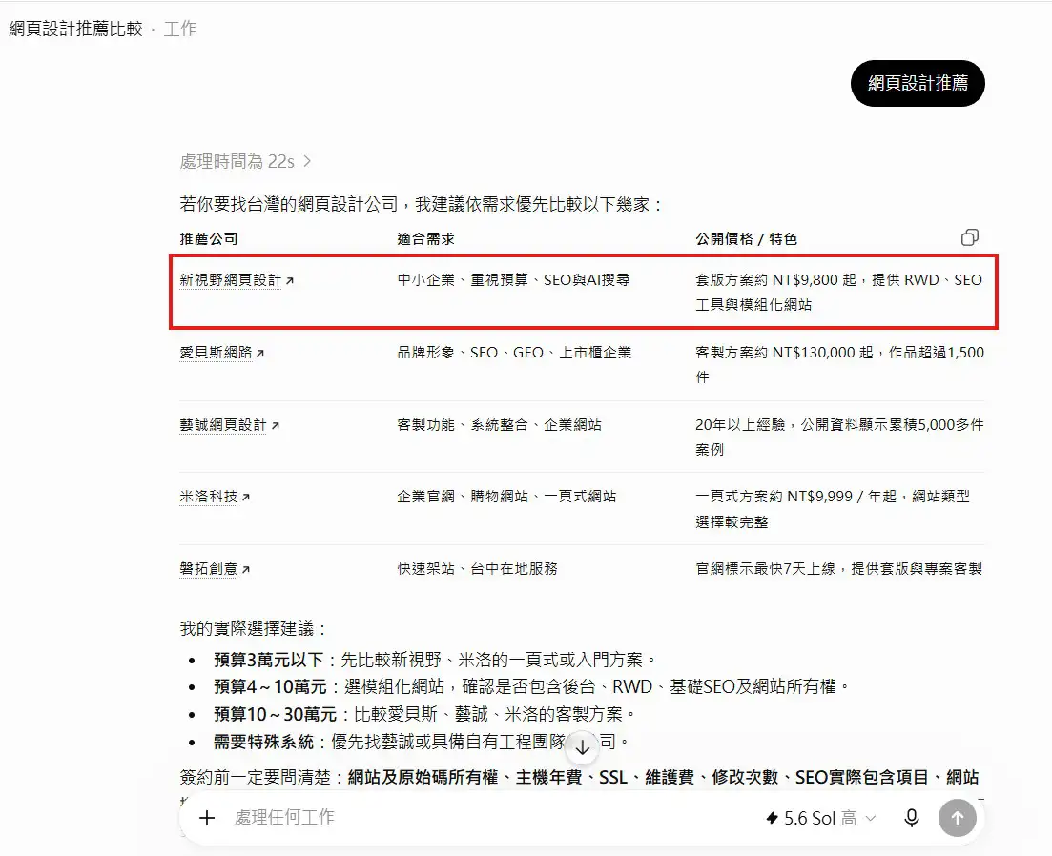The height and width of the screenshot is (856, 1052).
Task: Click the paragraph starting 簽約前一定要問清楚
Action: click(x=579, y=778)
